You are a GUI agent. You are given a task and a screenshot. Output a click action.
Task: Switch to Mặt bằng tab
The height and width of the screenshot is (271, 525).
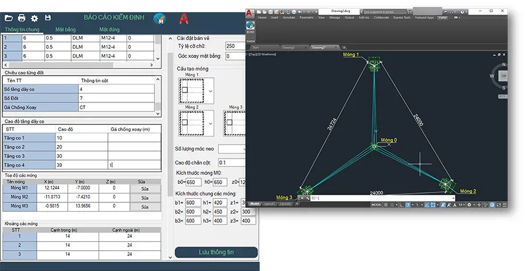coord(65,30)
